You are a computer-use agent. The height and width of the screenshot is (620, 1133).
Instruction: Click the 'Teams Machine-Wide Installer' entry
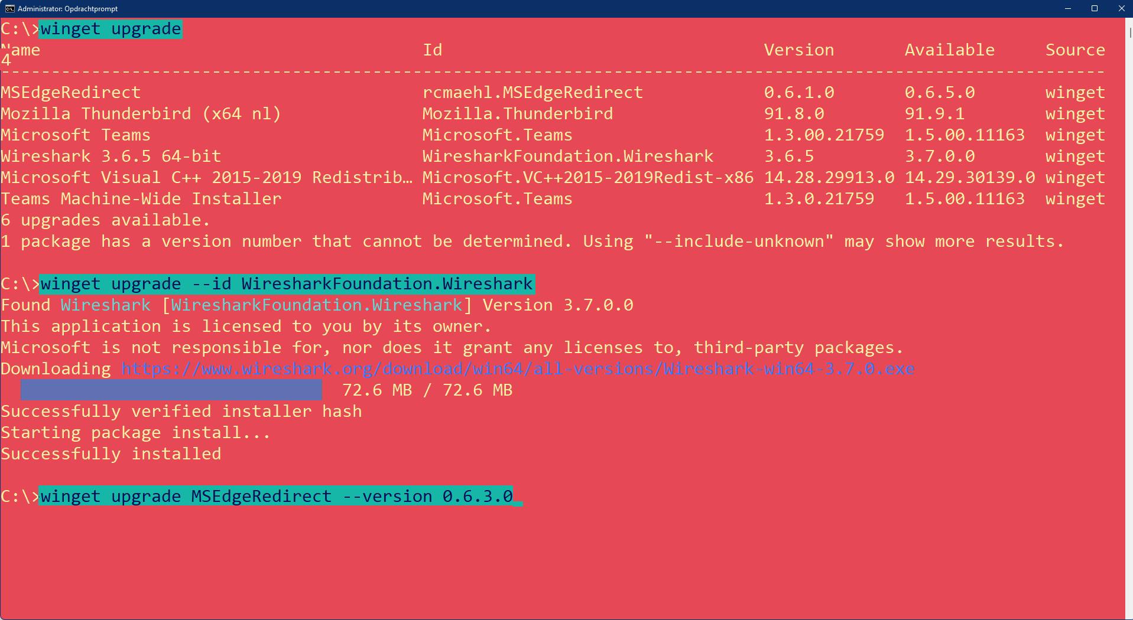pyautogui.click(x=141, y=199)
